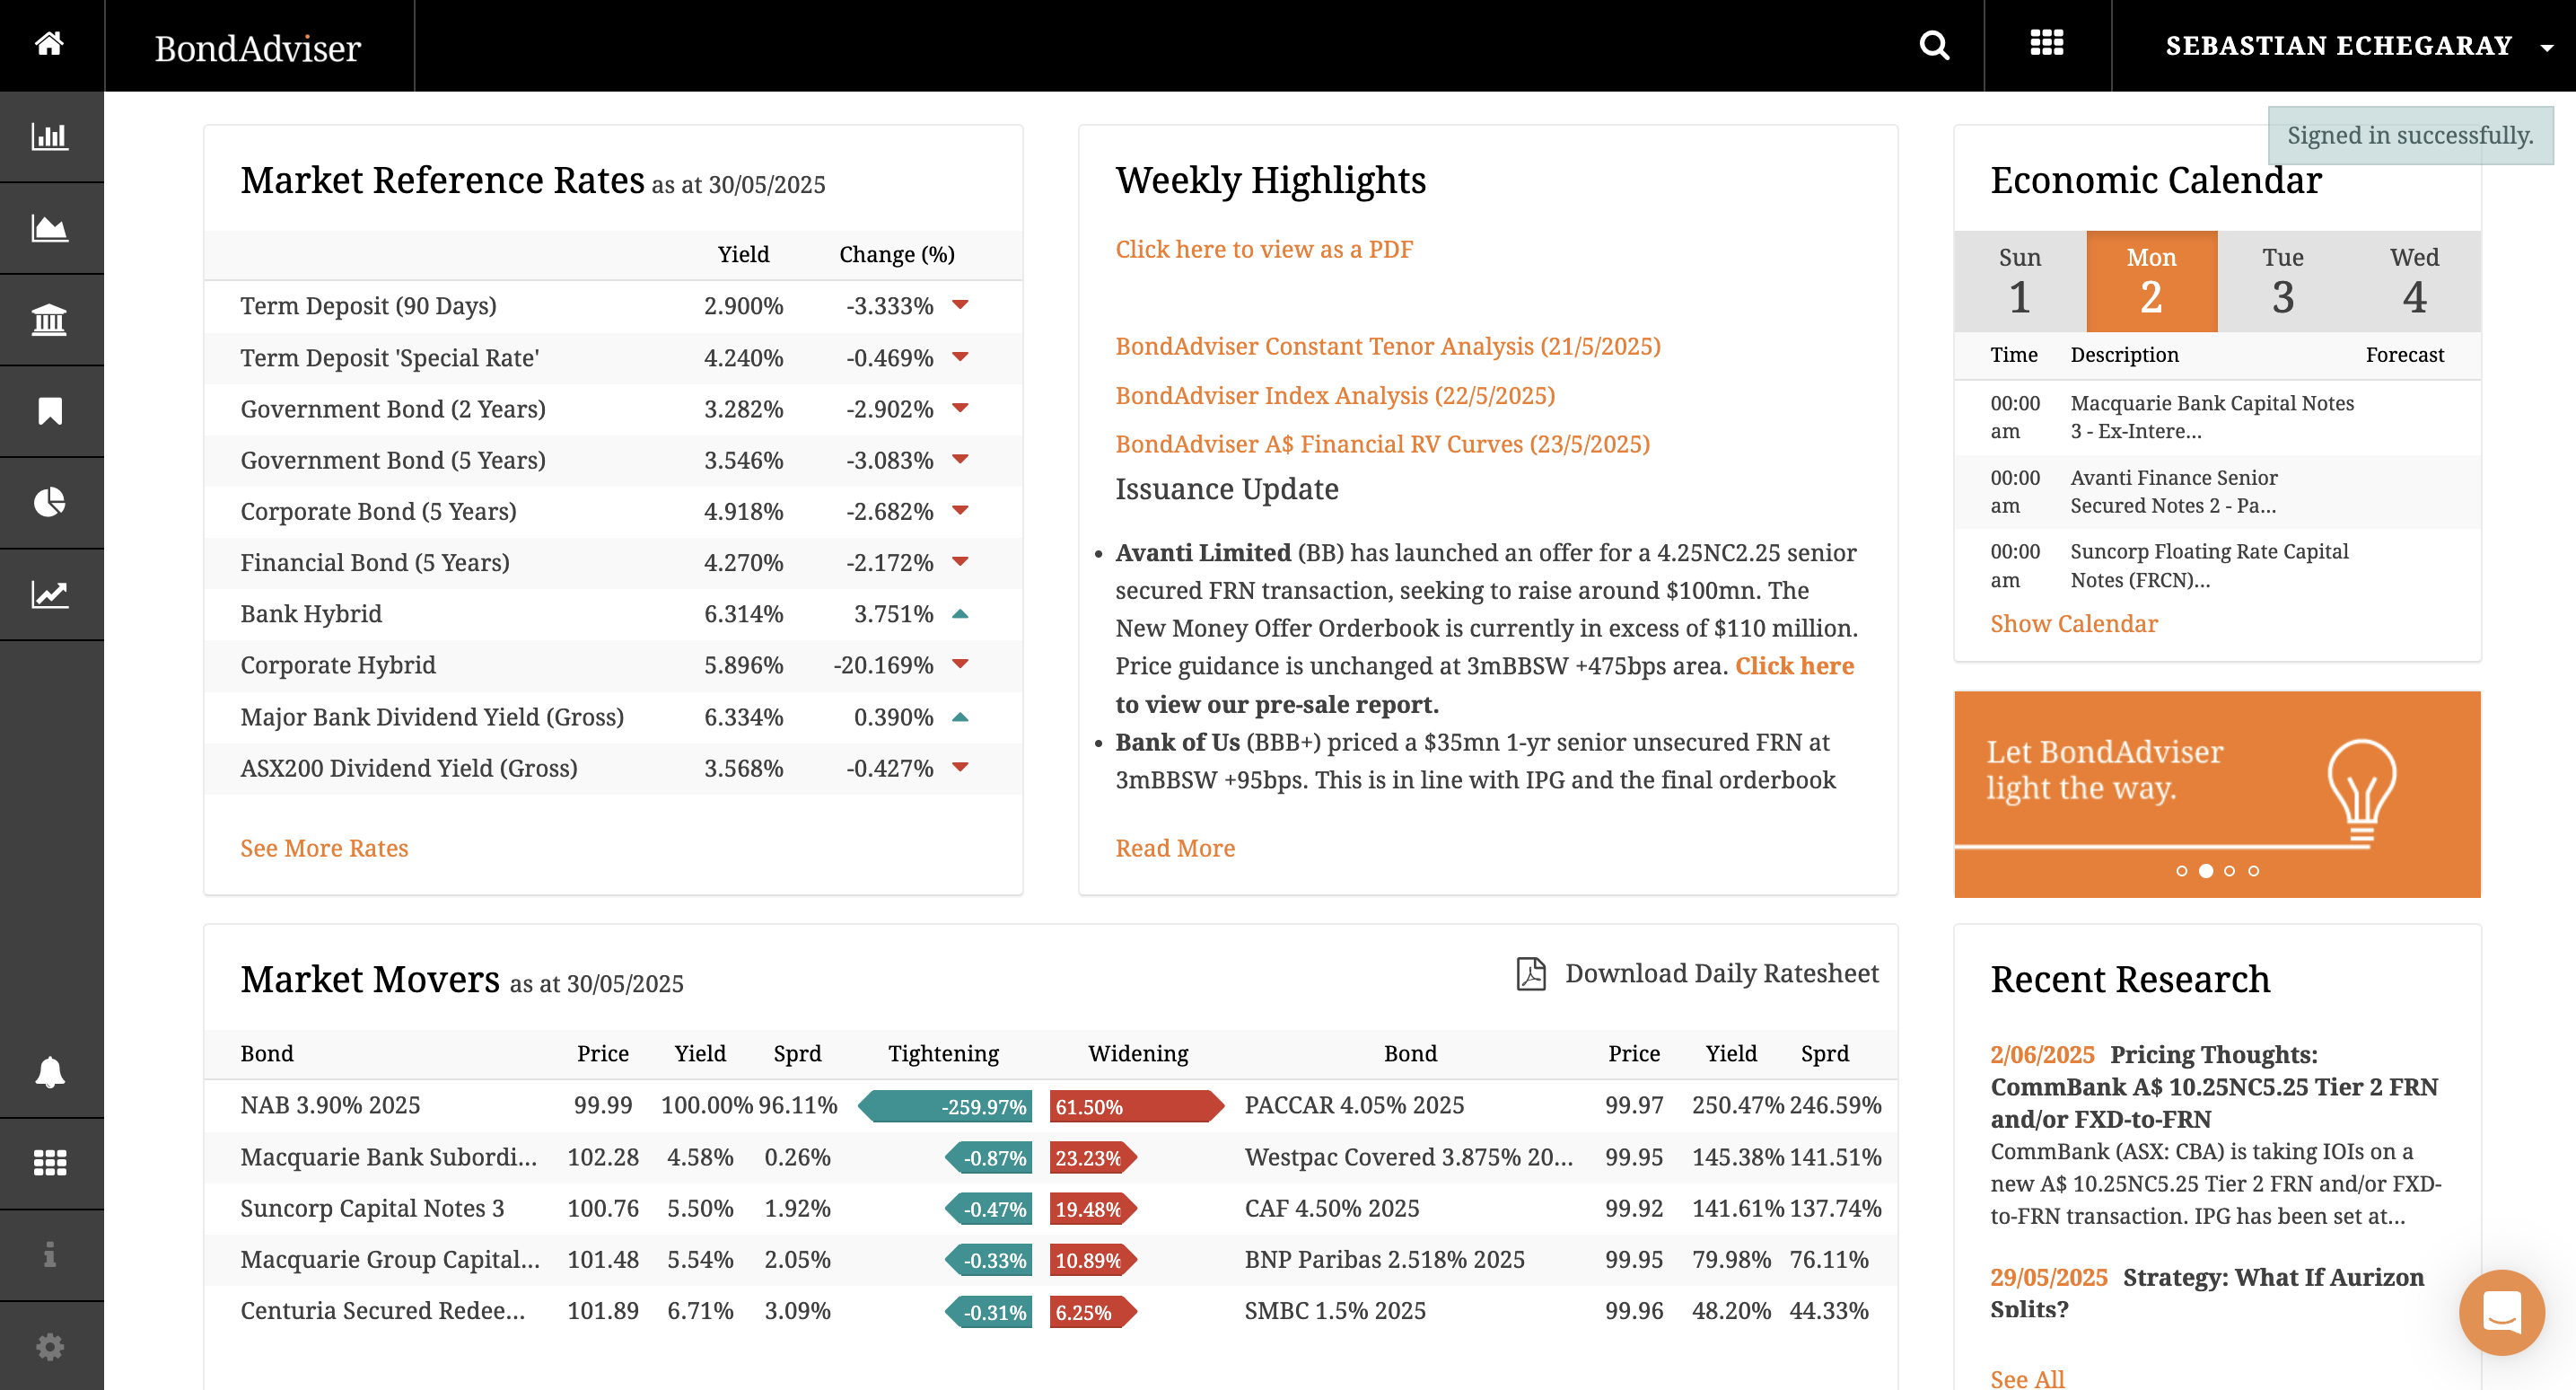Open Strategy: What If Aurizon Splits article
This screenshot has width=2576, height=1390.
pos(2206,1292)
